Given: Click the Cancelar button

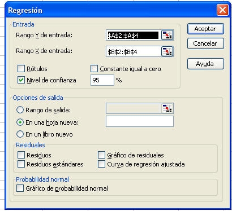Looking at the screenshot, I should (x=205, y=43).
